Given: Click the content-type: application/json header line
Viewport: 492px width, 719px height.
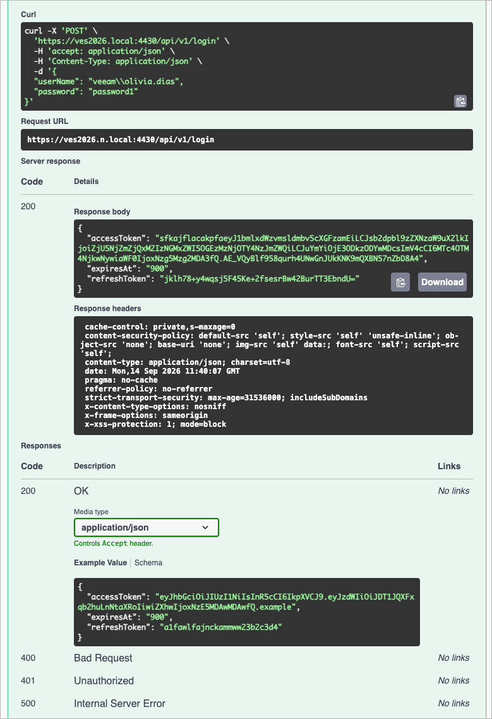Looking at the screenshot, I should point(188,362).
